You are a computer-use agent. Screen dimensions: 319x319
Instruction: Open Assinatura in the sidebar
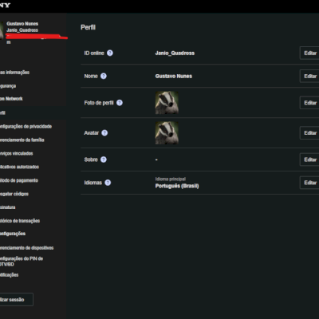click(8, 207)
